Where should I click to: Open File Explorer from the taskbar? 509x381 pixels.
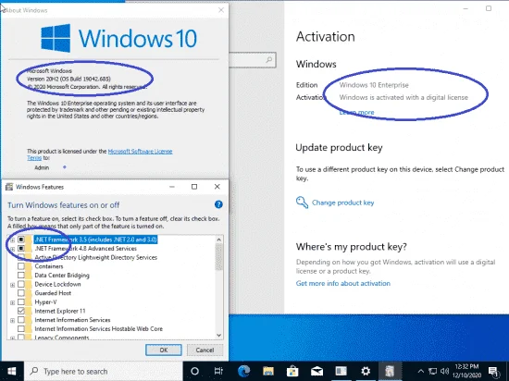268,371
